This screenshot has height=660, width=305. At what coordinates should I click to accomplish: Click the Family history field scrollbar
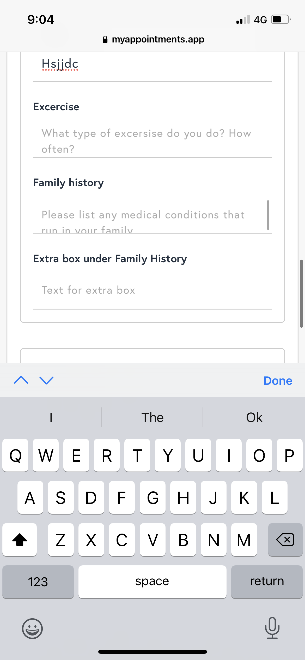(268, 215)
